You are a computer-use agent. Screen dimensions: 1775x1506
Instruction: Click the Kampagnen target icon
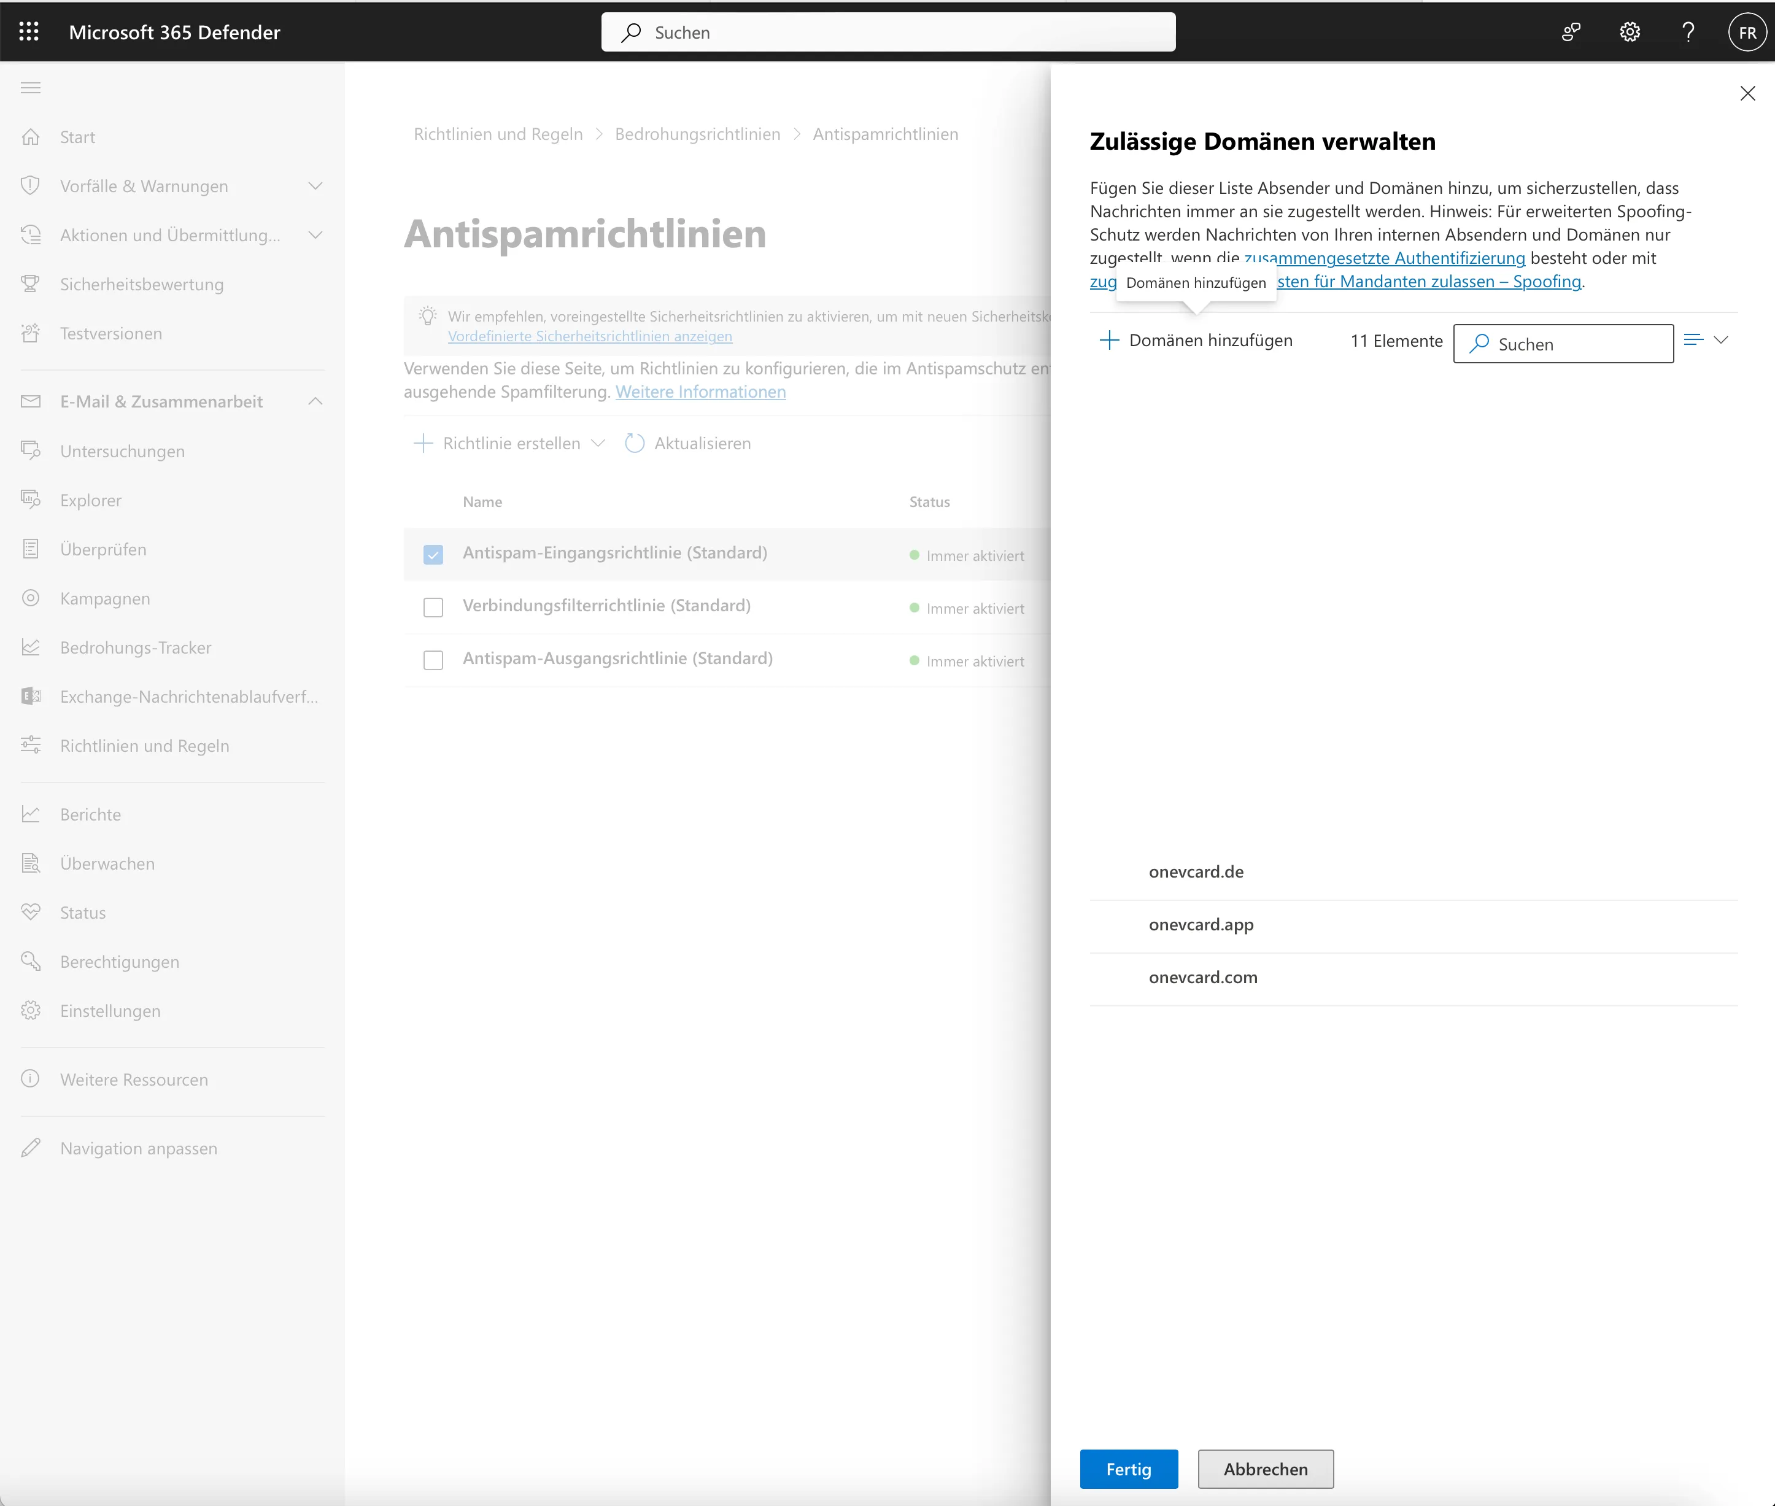point(31,598)
